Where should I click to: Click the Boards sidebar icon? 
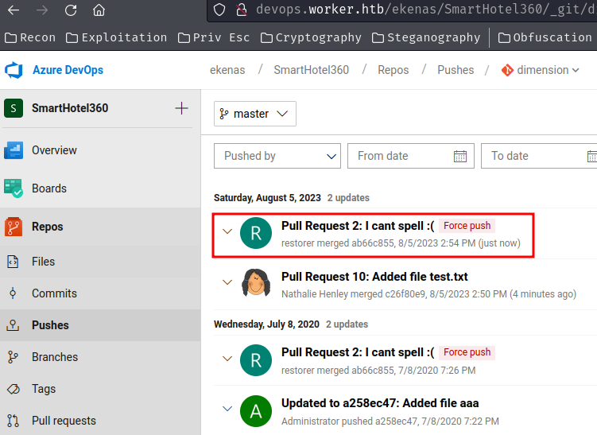point(14,188)
